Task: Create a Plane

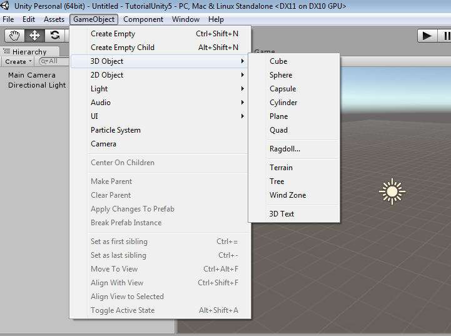Action: [x=294, y=116]
